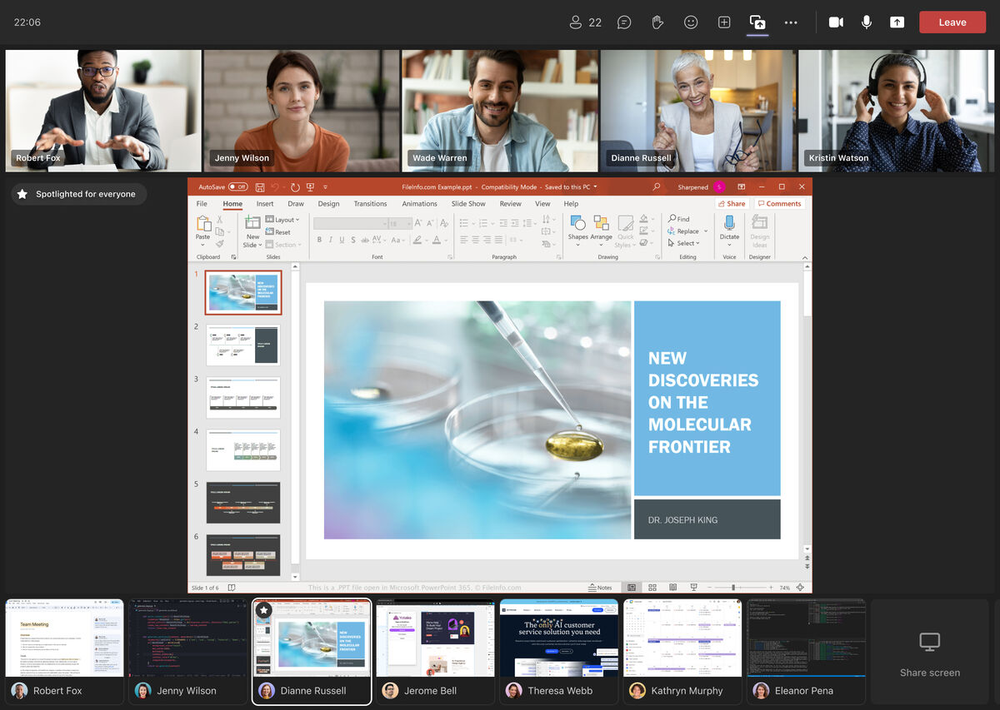This screenshot has height=710, width=1000.
Task: Click the share upload icon beside Leave
Action: (x=897, y=22)
